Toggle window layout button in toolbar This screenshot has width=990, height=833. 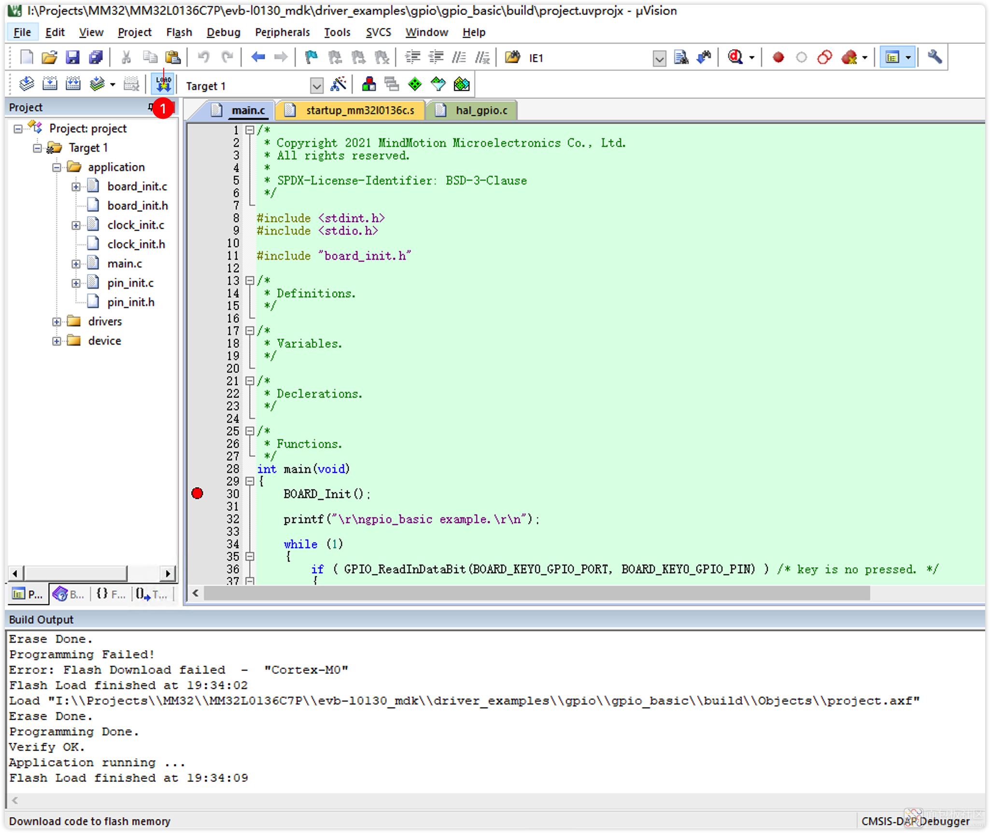pos(892,57)
